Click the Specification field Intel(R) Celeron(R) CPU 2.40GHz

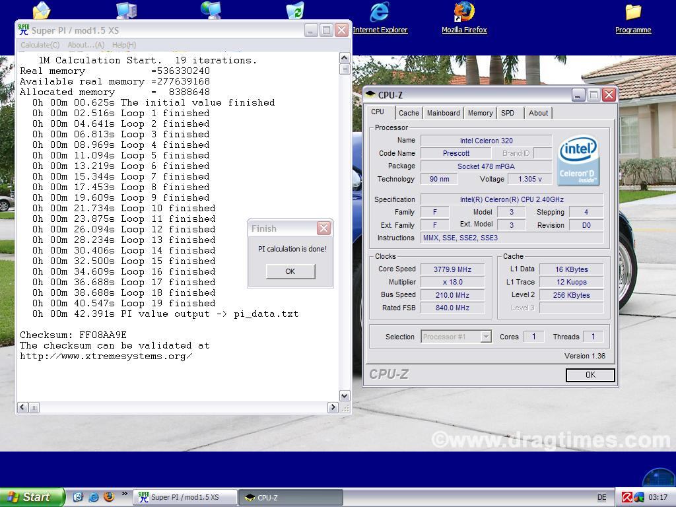tap(512, 199)
